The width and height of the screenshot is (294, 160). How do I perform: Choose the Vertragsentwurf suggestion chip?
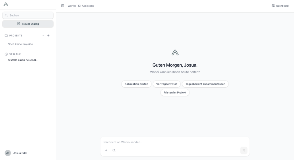tap(167, 84)
